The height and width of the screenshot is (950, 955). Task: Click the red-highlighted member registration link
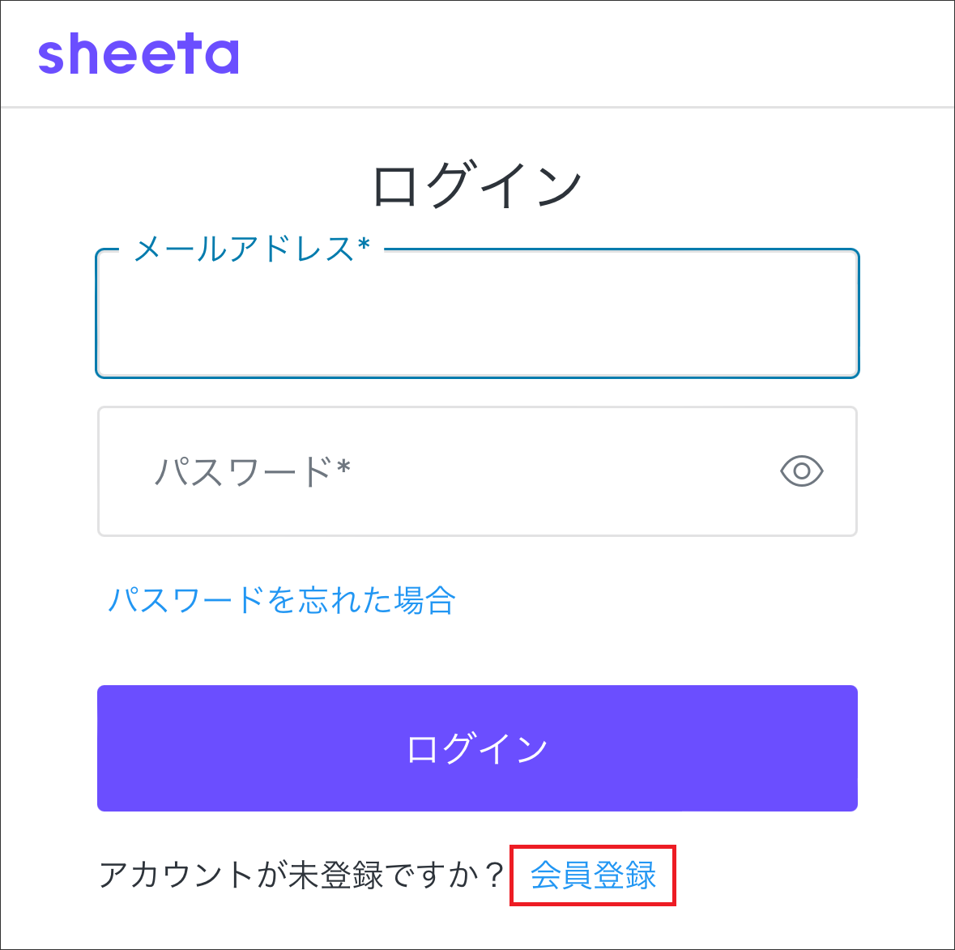click(592, 875)
